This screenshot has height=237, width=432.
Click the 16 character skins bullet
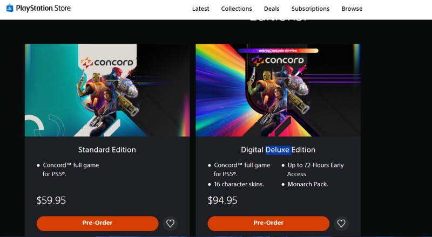point(239,184)
